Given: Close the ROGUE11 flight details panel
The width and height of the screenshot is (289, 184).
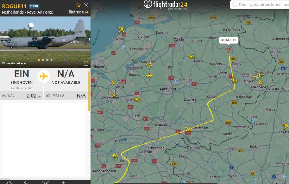Looking at the screenshot, I should tap(86, 5).
